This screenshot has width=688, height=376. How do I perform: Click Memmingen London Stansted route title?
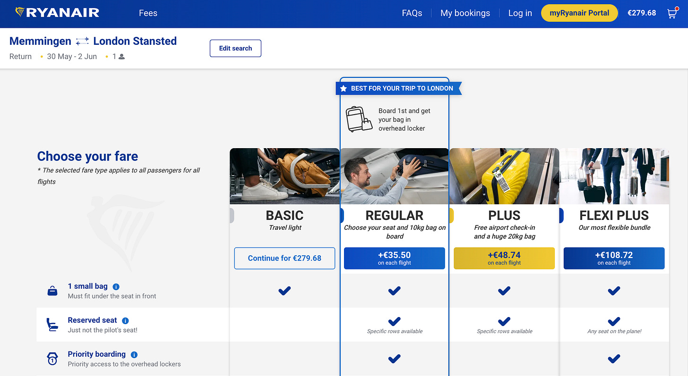[93, 41]
